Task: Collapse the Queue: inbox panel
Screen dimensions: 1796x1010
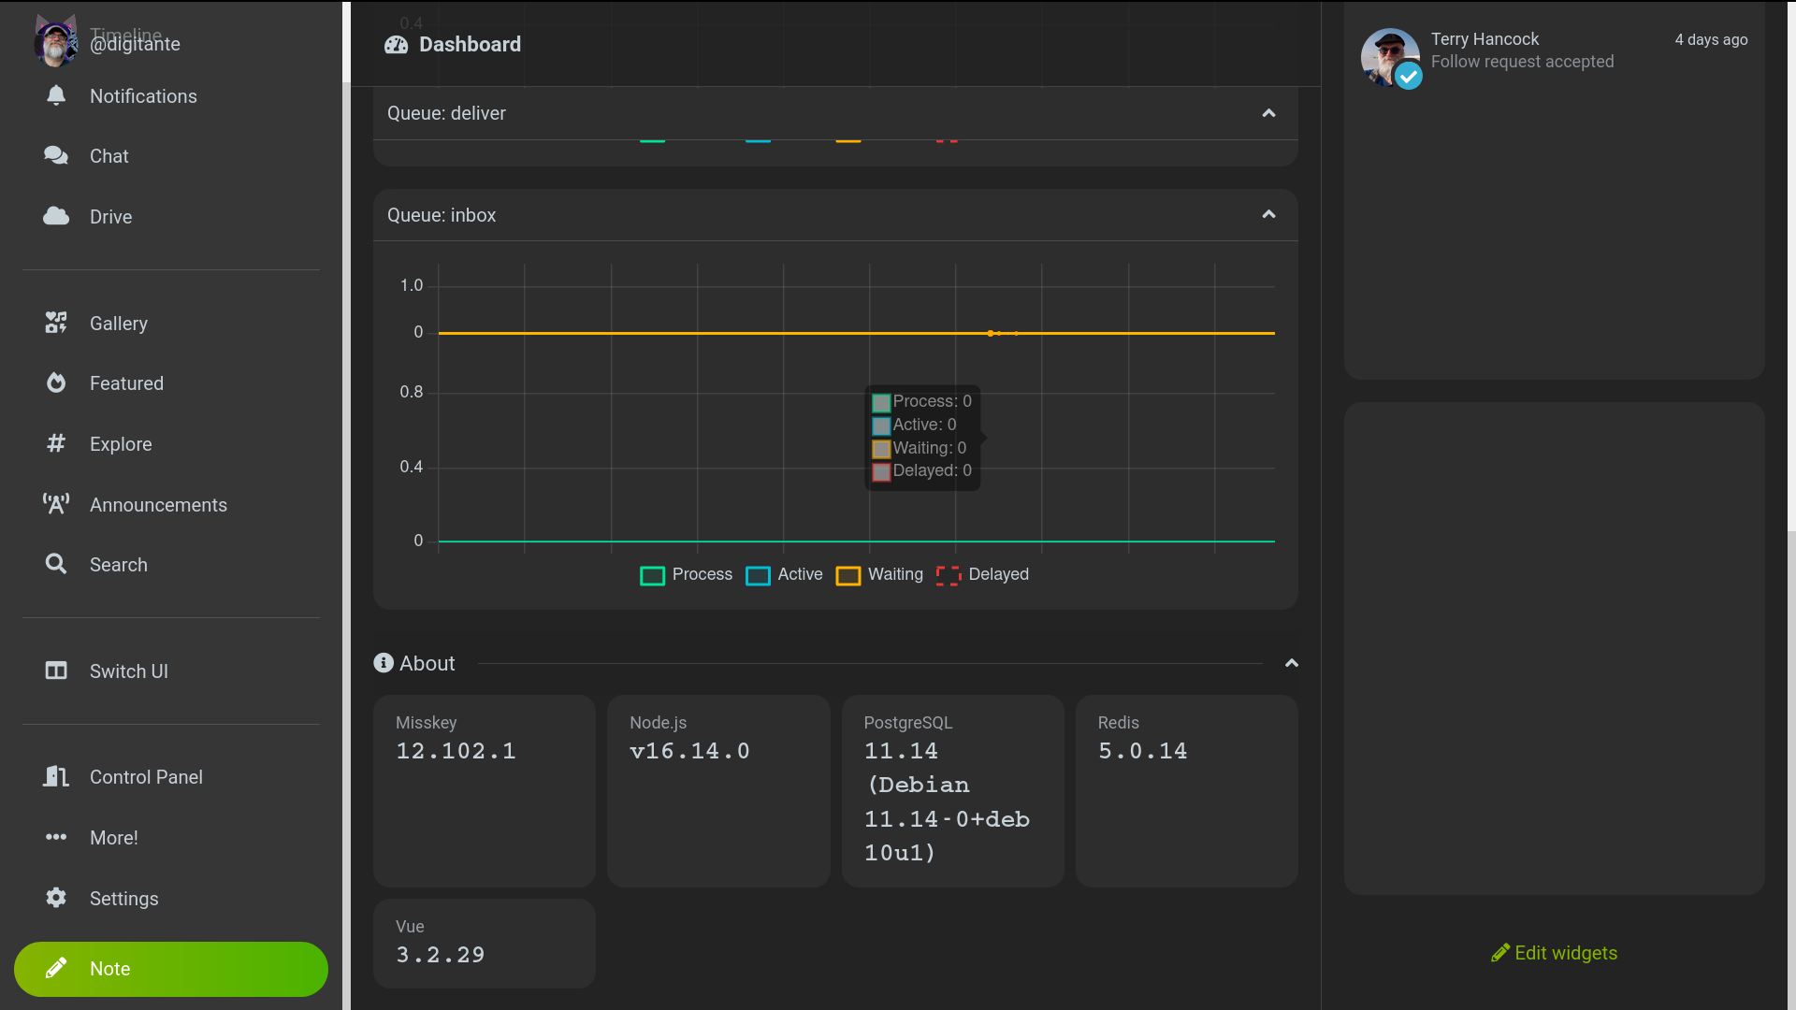Action: point(1268,214)
